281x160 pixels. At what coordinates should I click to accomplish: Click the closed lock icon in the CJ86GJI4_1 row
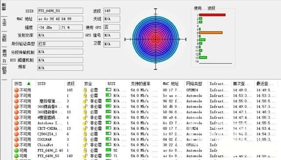(x=85, y=134)
